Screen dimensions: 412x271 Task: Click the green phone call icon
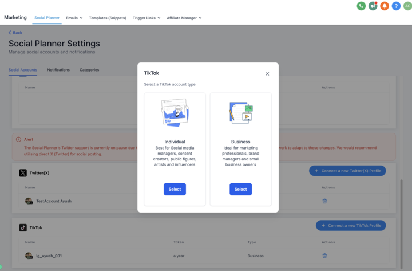[x=361, y=6]
